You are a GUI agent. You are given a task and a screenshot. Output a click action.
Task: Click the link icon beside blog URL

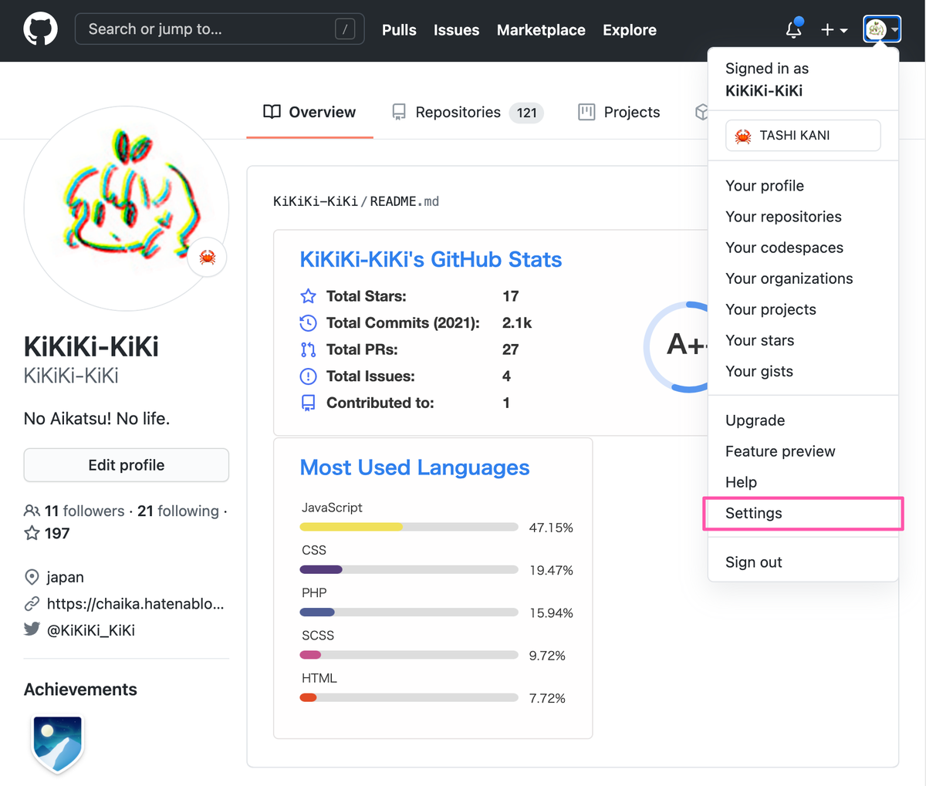[32, 603]
